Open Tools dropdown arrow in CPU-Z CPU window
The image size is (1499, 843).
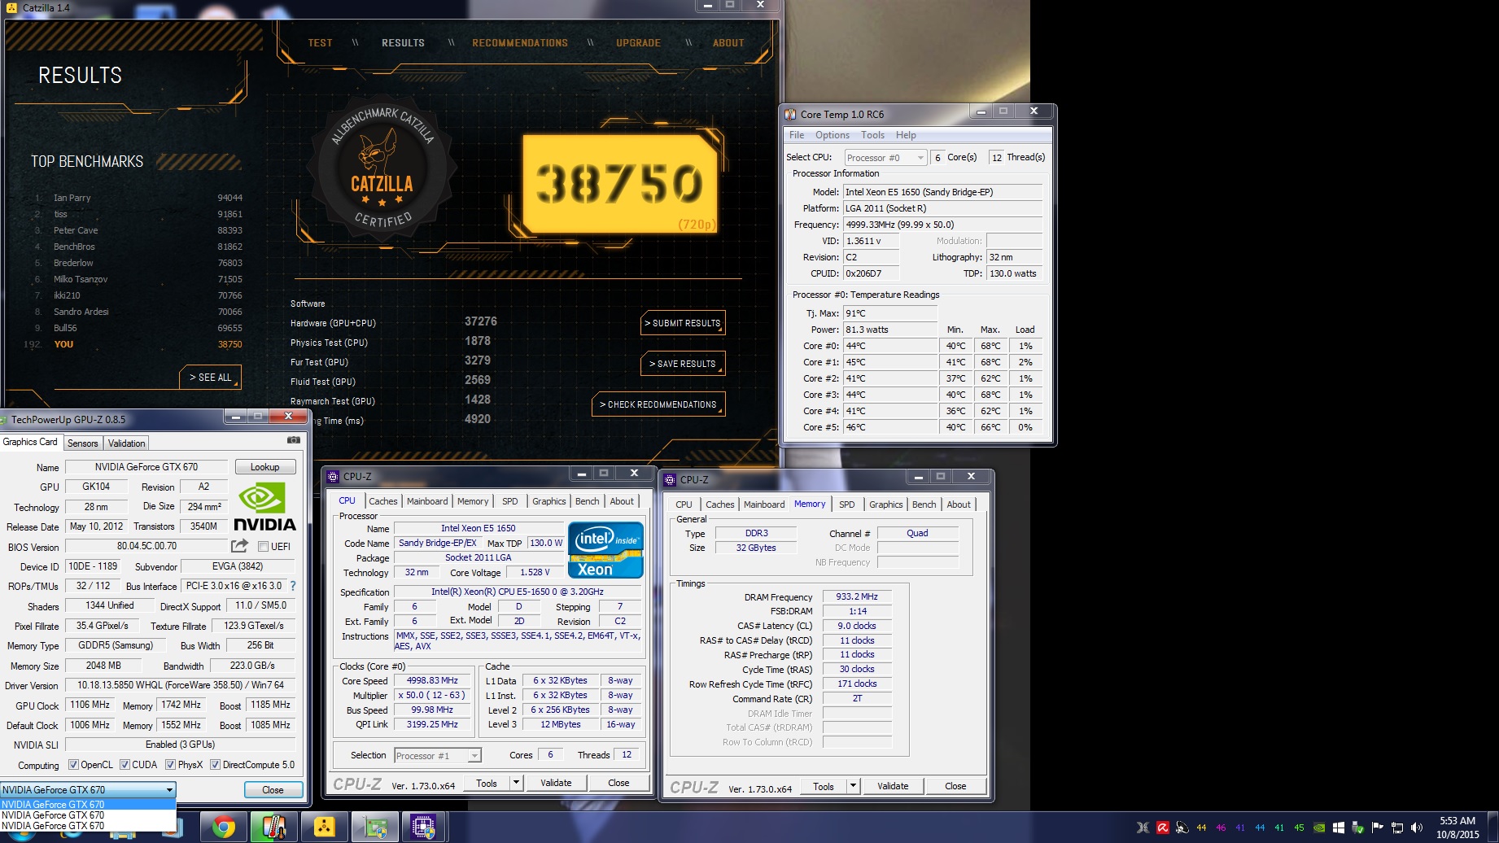[x=515, y=783]
